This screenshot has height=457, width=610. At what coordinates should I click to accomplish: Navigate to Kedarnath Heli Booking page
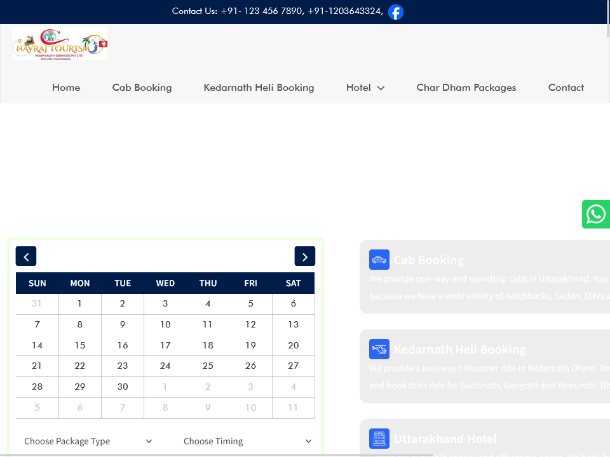tap(259, 88)
